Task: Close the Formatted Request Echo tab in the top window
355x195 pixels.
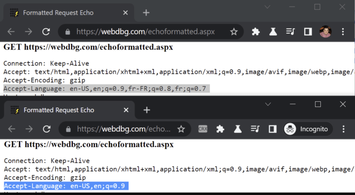Action: (x=125, y=13)
